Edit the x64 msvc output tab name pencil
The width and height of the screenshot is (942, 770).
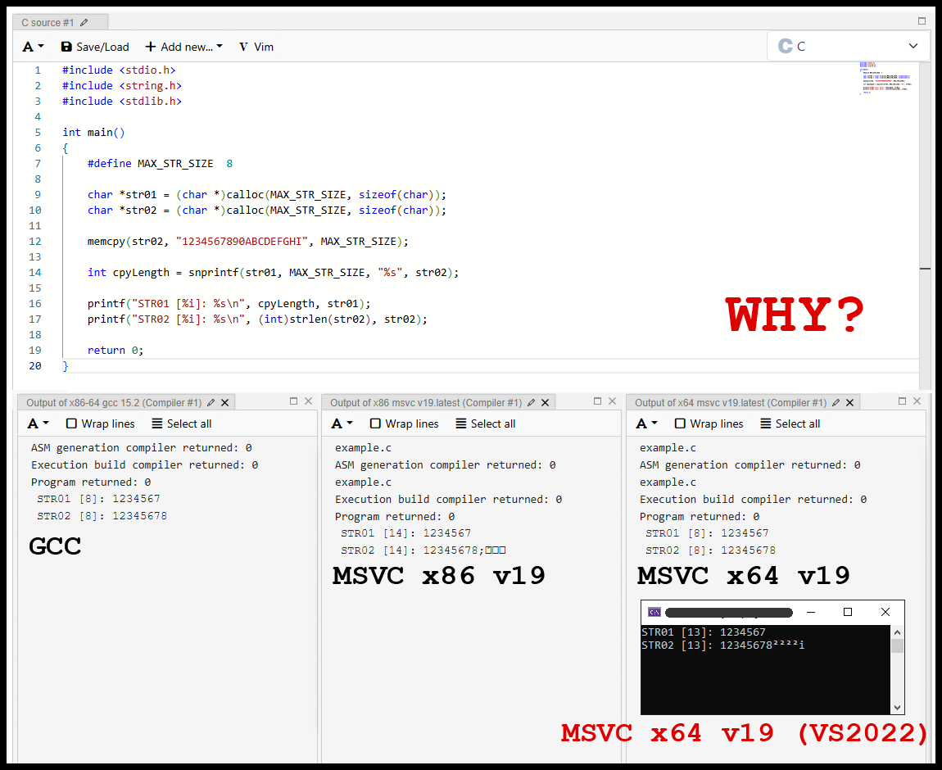tap(836, 402)
